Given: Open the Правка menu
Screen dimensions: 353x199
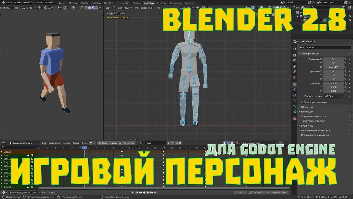Looking at the screenshot, I should 18,2.
